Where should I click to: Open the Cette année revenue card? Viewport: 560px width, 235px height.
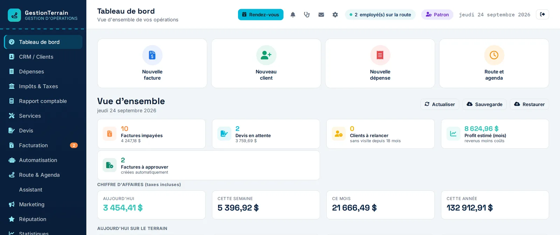click(x=495, y=205)
